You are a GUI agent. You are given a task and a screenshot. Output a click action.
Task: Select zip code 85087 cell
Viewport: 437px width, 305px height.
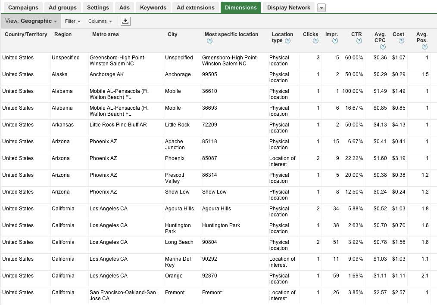[209, 158]
